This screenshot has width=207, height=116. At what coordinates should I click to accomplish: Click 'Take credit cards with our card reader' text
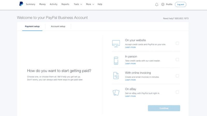click(143, 61)
